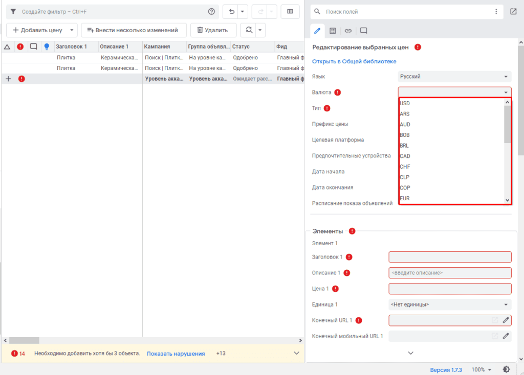This screenshot has width=524, height=375.
Task: Sort by comment column header icon
Action: tap(33, 46)
